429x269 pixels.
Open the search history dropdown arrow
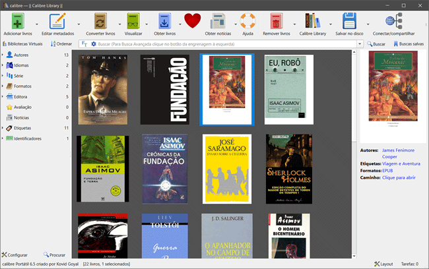pos(360,44)
